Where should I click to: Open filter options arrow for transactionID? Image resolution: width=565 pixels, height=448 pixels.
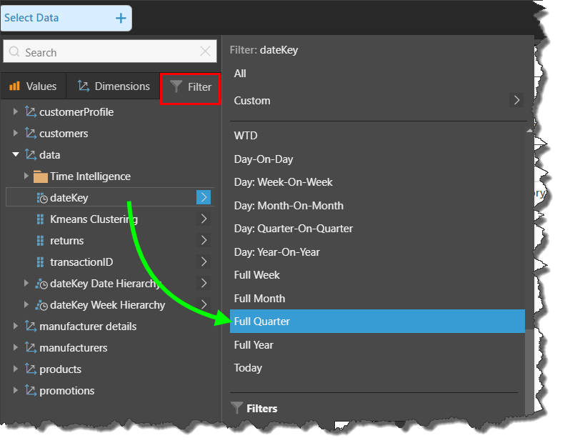click(204, 262)
